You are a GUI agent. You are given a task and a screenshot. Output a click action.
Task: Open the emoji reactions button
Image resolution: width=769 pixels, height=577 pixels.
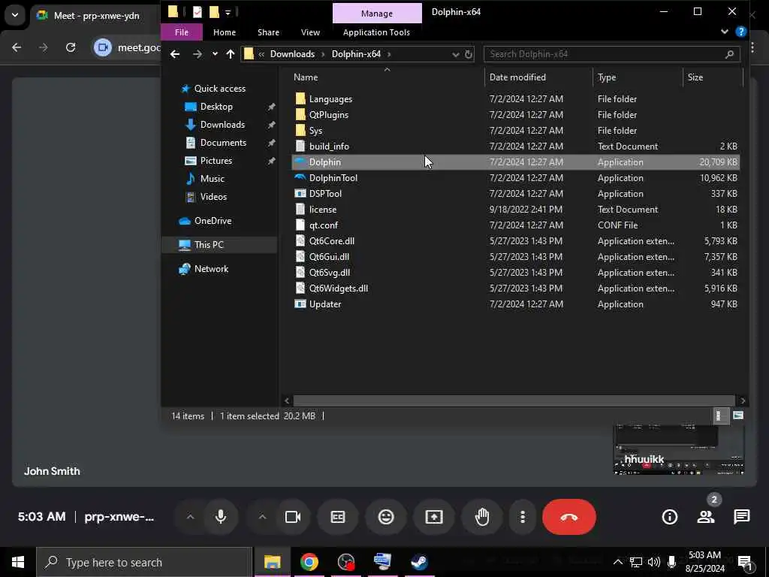tap(386, 517)
